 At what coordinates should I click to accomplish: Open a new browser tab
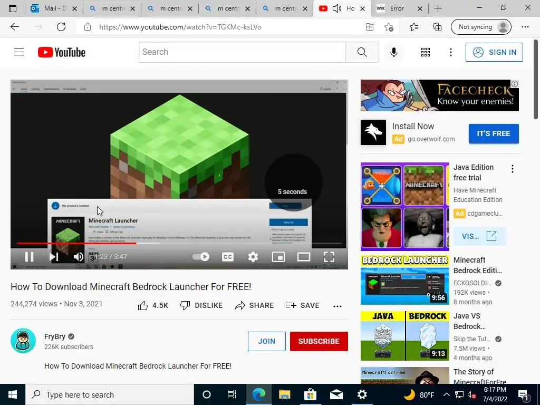click(x=438, y=8)
